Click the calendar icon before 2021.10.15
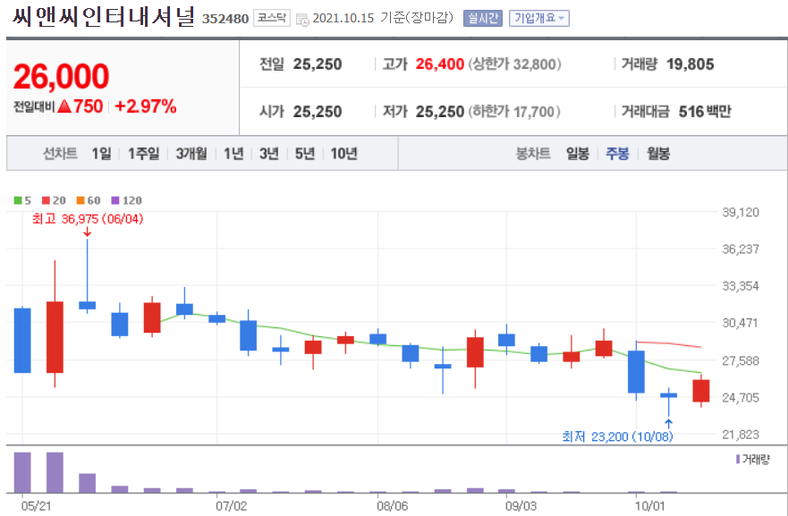Image resolution: width=788 pixels, height=516 pixels. coord(302,20)
